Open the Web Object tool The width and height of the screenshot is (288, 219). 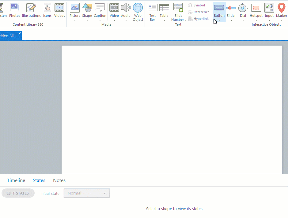point(138,12)
